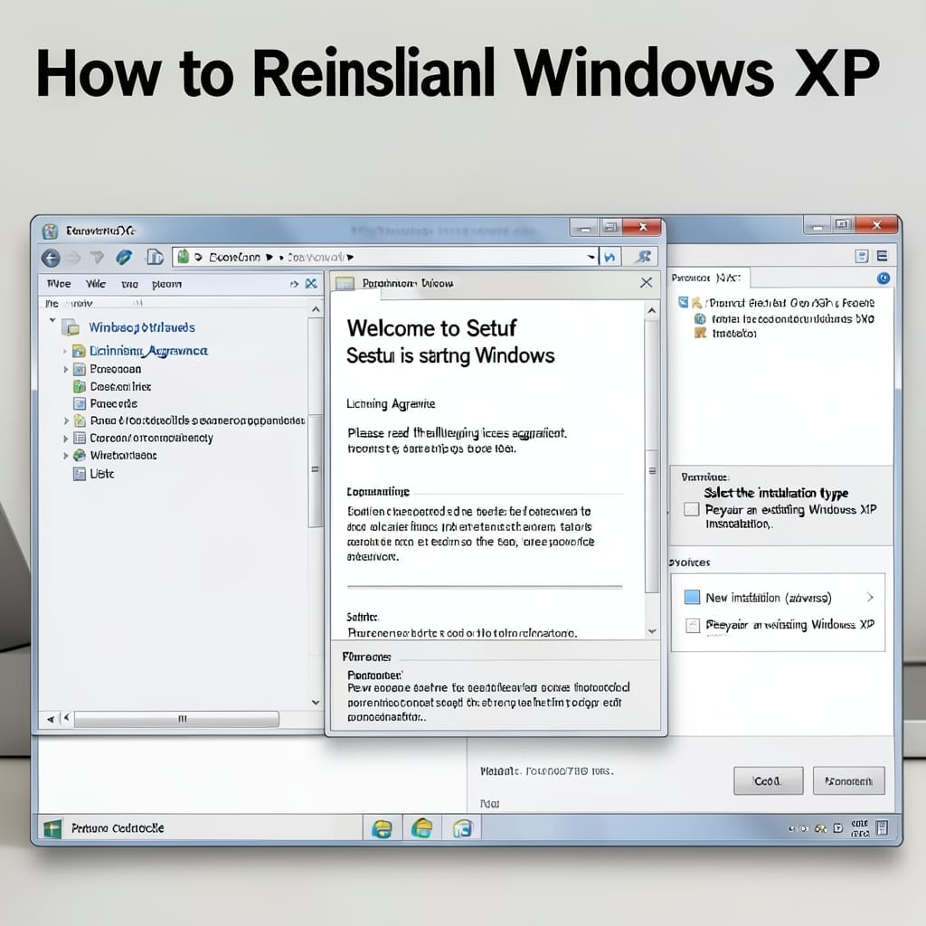Screen dimensions: 926x926
Task: Select the Windows root folder in tree
Action: click(x=142, y=327)
